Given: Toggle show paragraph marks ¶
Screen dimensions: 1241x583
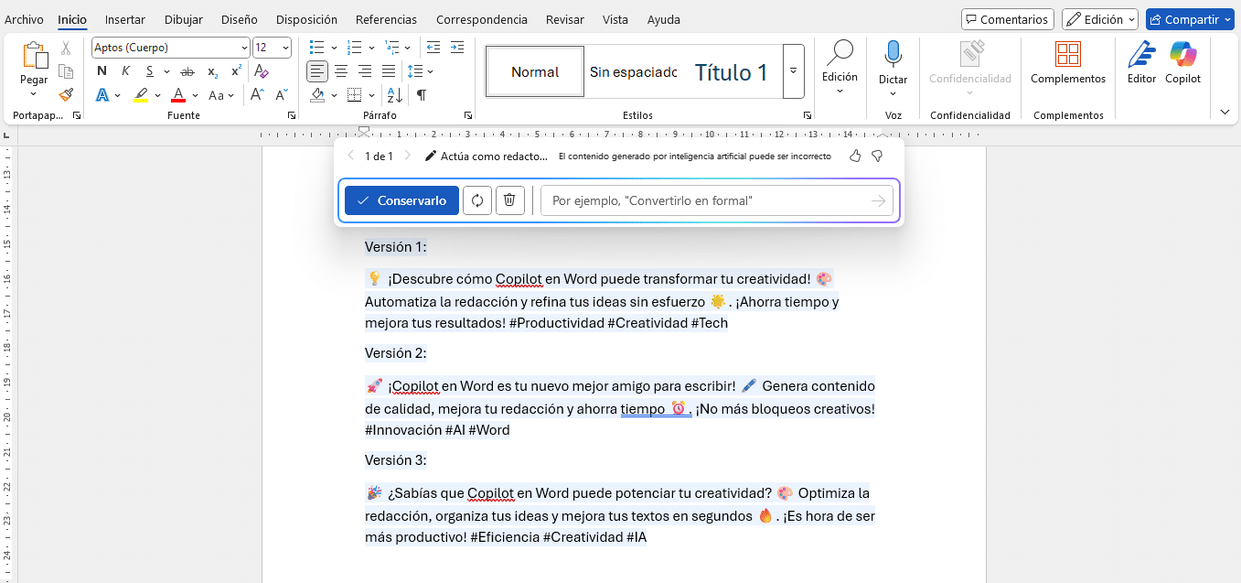Looking at the screenshot, I should (x=421, y=95).
